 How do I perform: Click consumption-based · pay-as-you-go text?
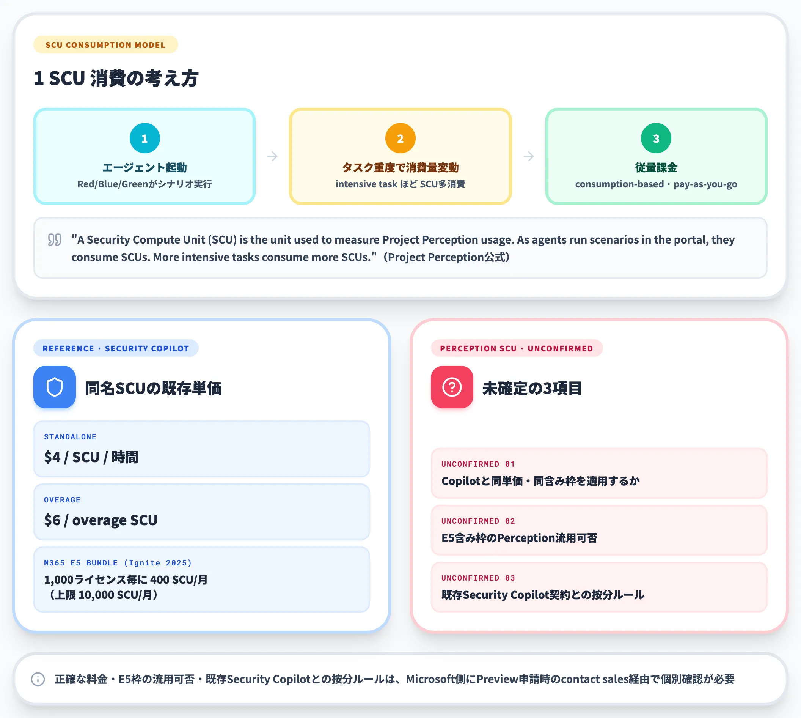click(656, 184)
